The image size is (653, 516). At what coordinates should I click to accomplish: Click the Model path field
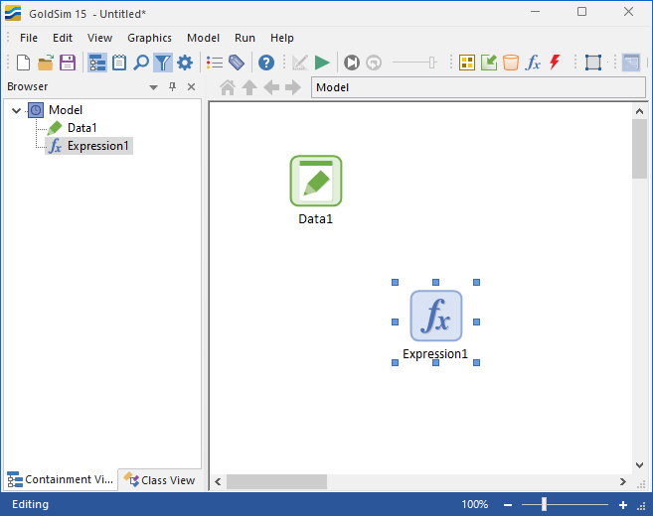[478, 87]
